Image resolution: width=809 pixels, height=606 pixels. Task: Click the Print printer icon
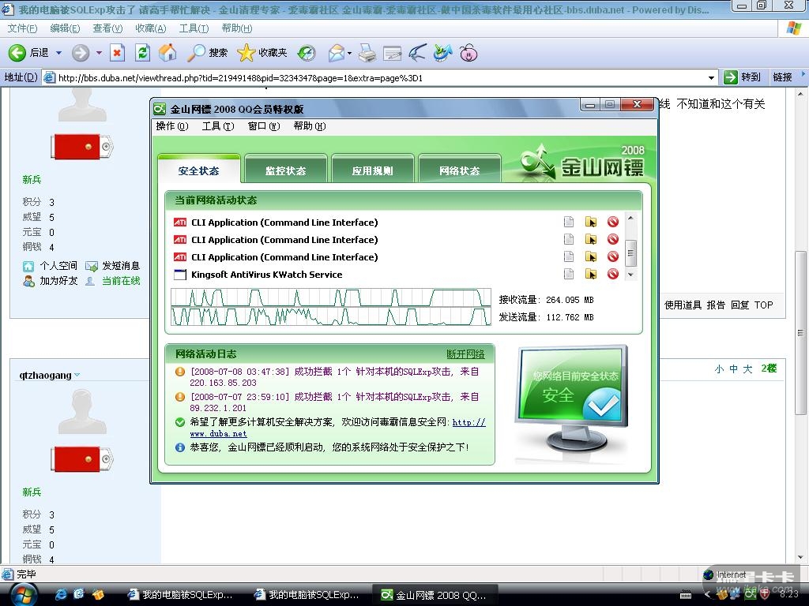pos(367,53)
